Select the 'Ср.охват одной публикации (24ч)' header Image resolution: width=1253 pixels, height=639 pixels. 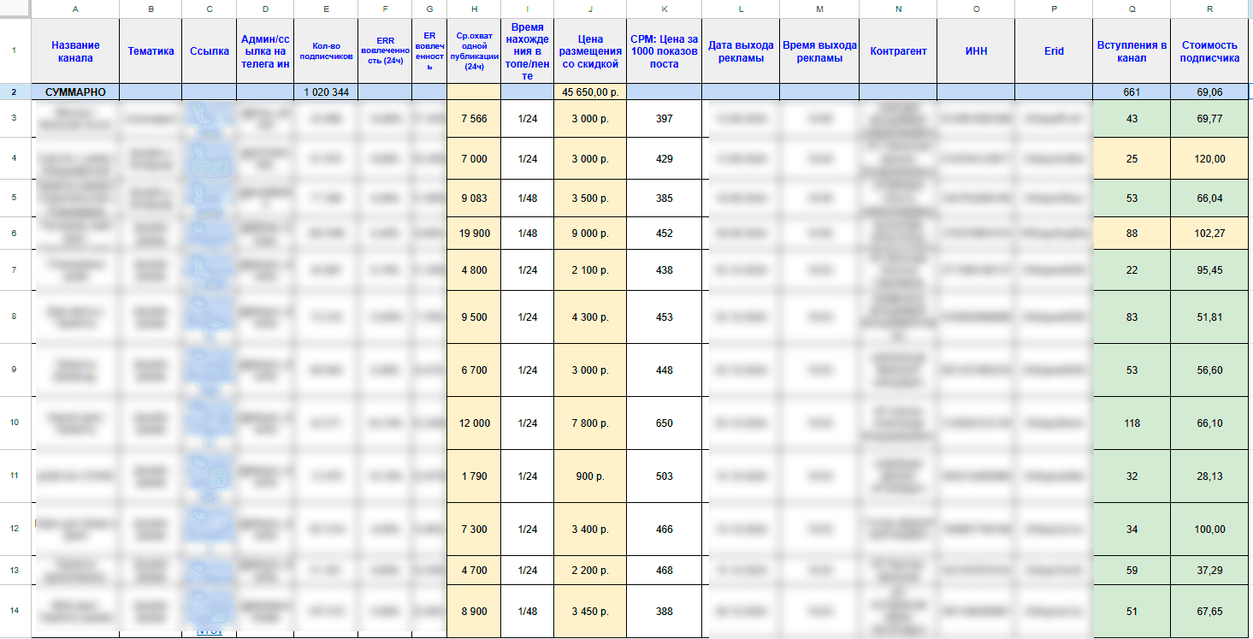pyautogui.click(x=474, y=51)
